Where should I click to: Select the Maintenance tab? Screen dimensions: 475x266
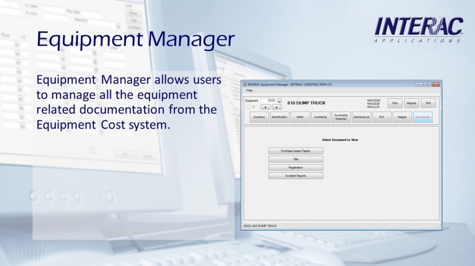361,117
